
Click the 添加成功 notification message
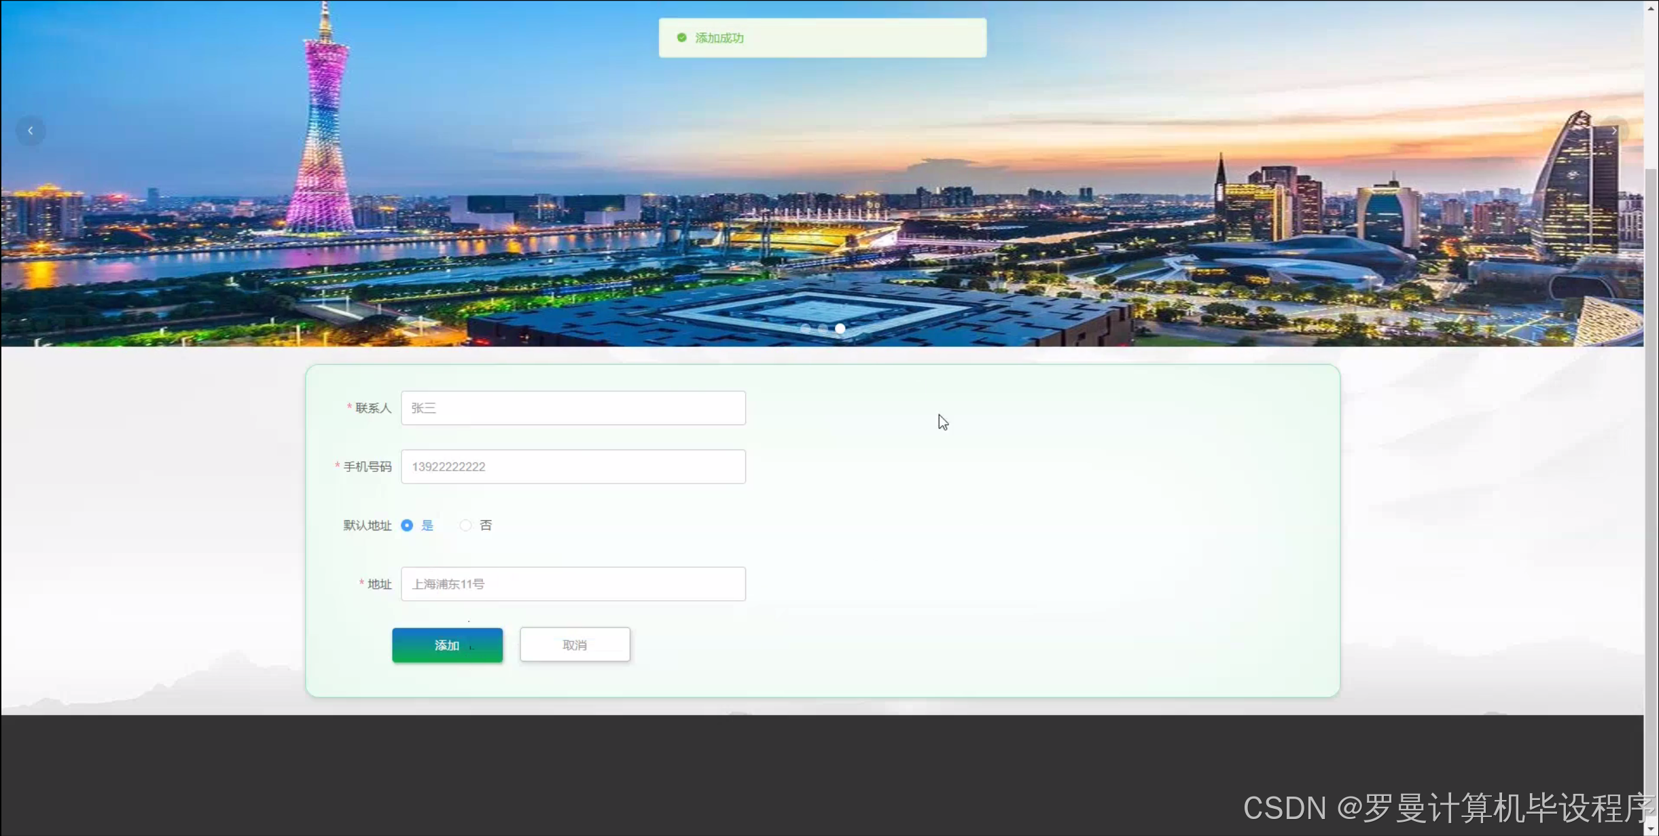click(719, 38)
